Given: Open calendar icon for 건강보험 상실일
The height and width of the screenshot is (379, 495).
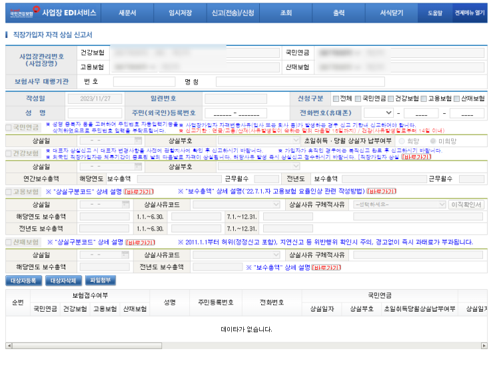Looking at the screenshot, I should pyautogui.click(x=138, y=167).
